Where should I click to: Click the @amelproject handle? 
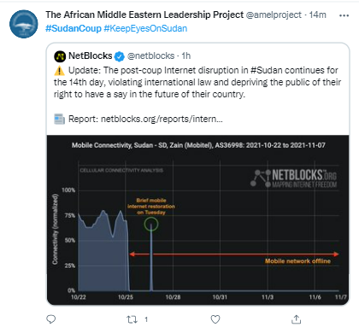pos(274,15)
